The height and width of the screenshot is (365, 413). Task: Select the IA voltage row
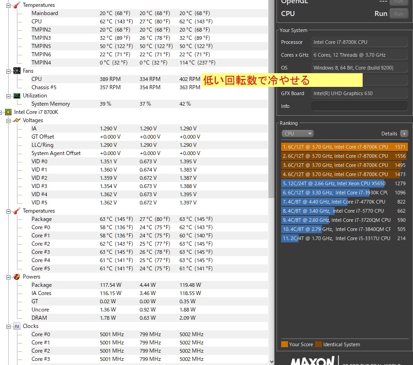(x=149, y=129)
